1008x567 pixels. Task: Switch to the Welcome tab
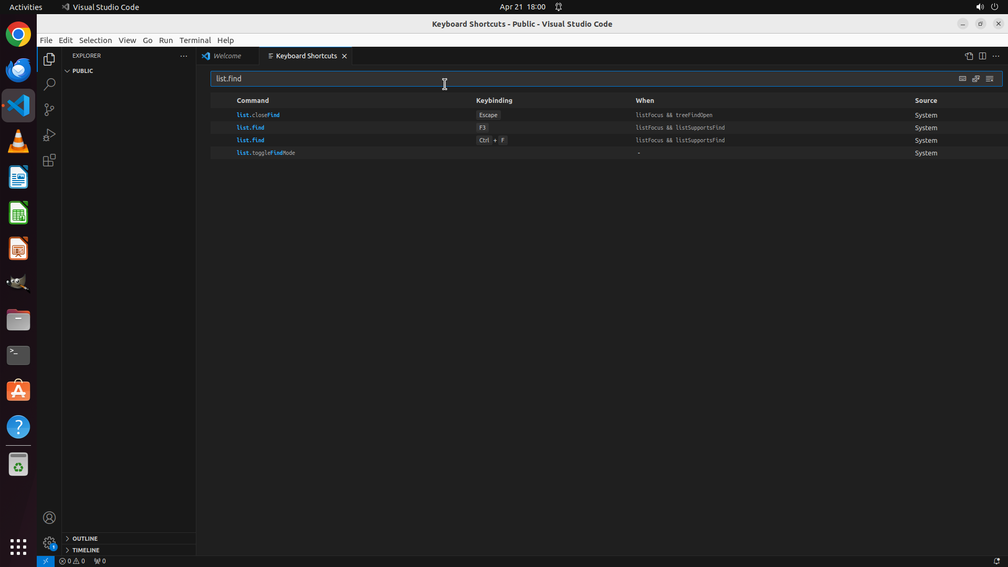click(227, 56)
